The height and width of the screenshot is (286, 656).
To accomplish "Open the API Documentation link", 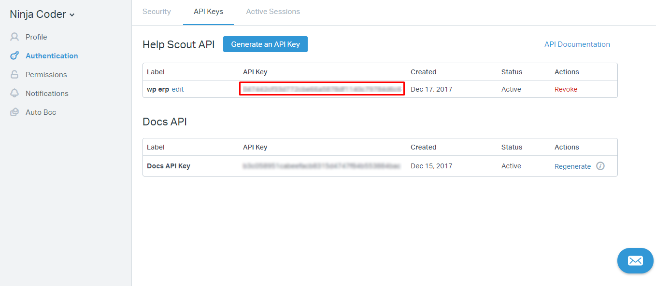I will click(x=577, y=44).
